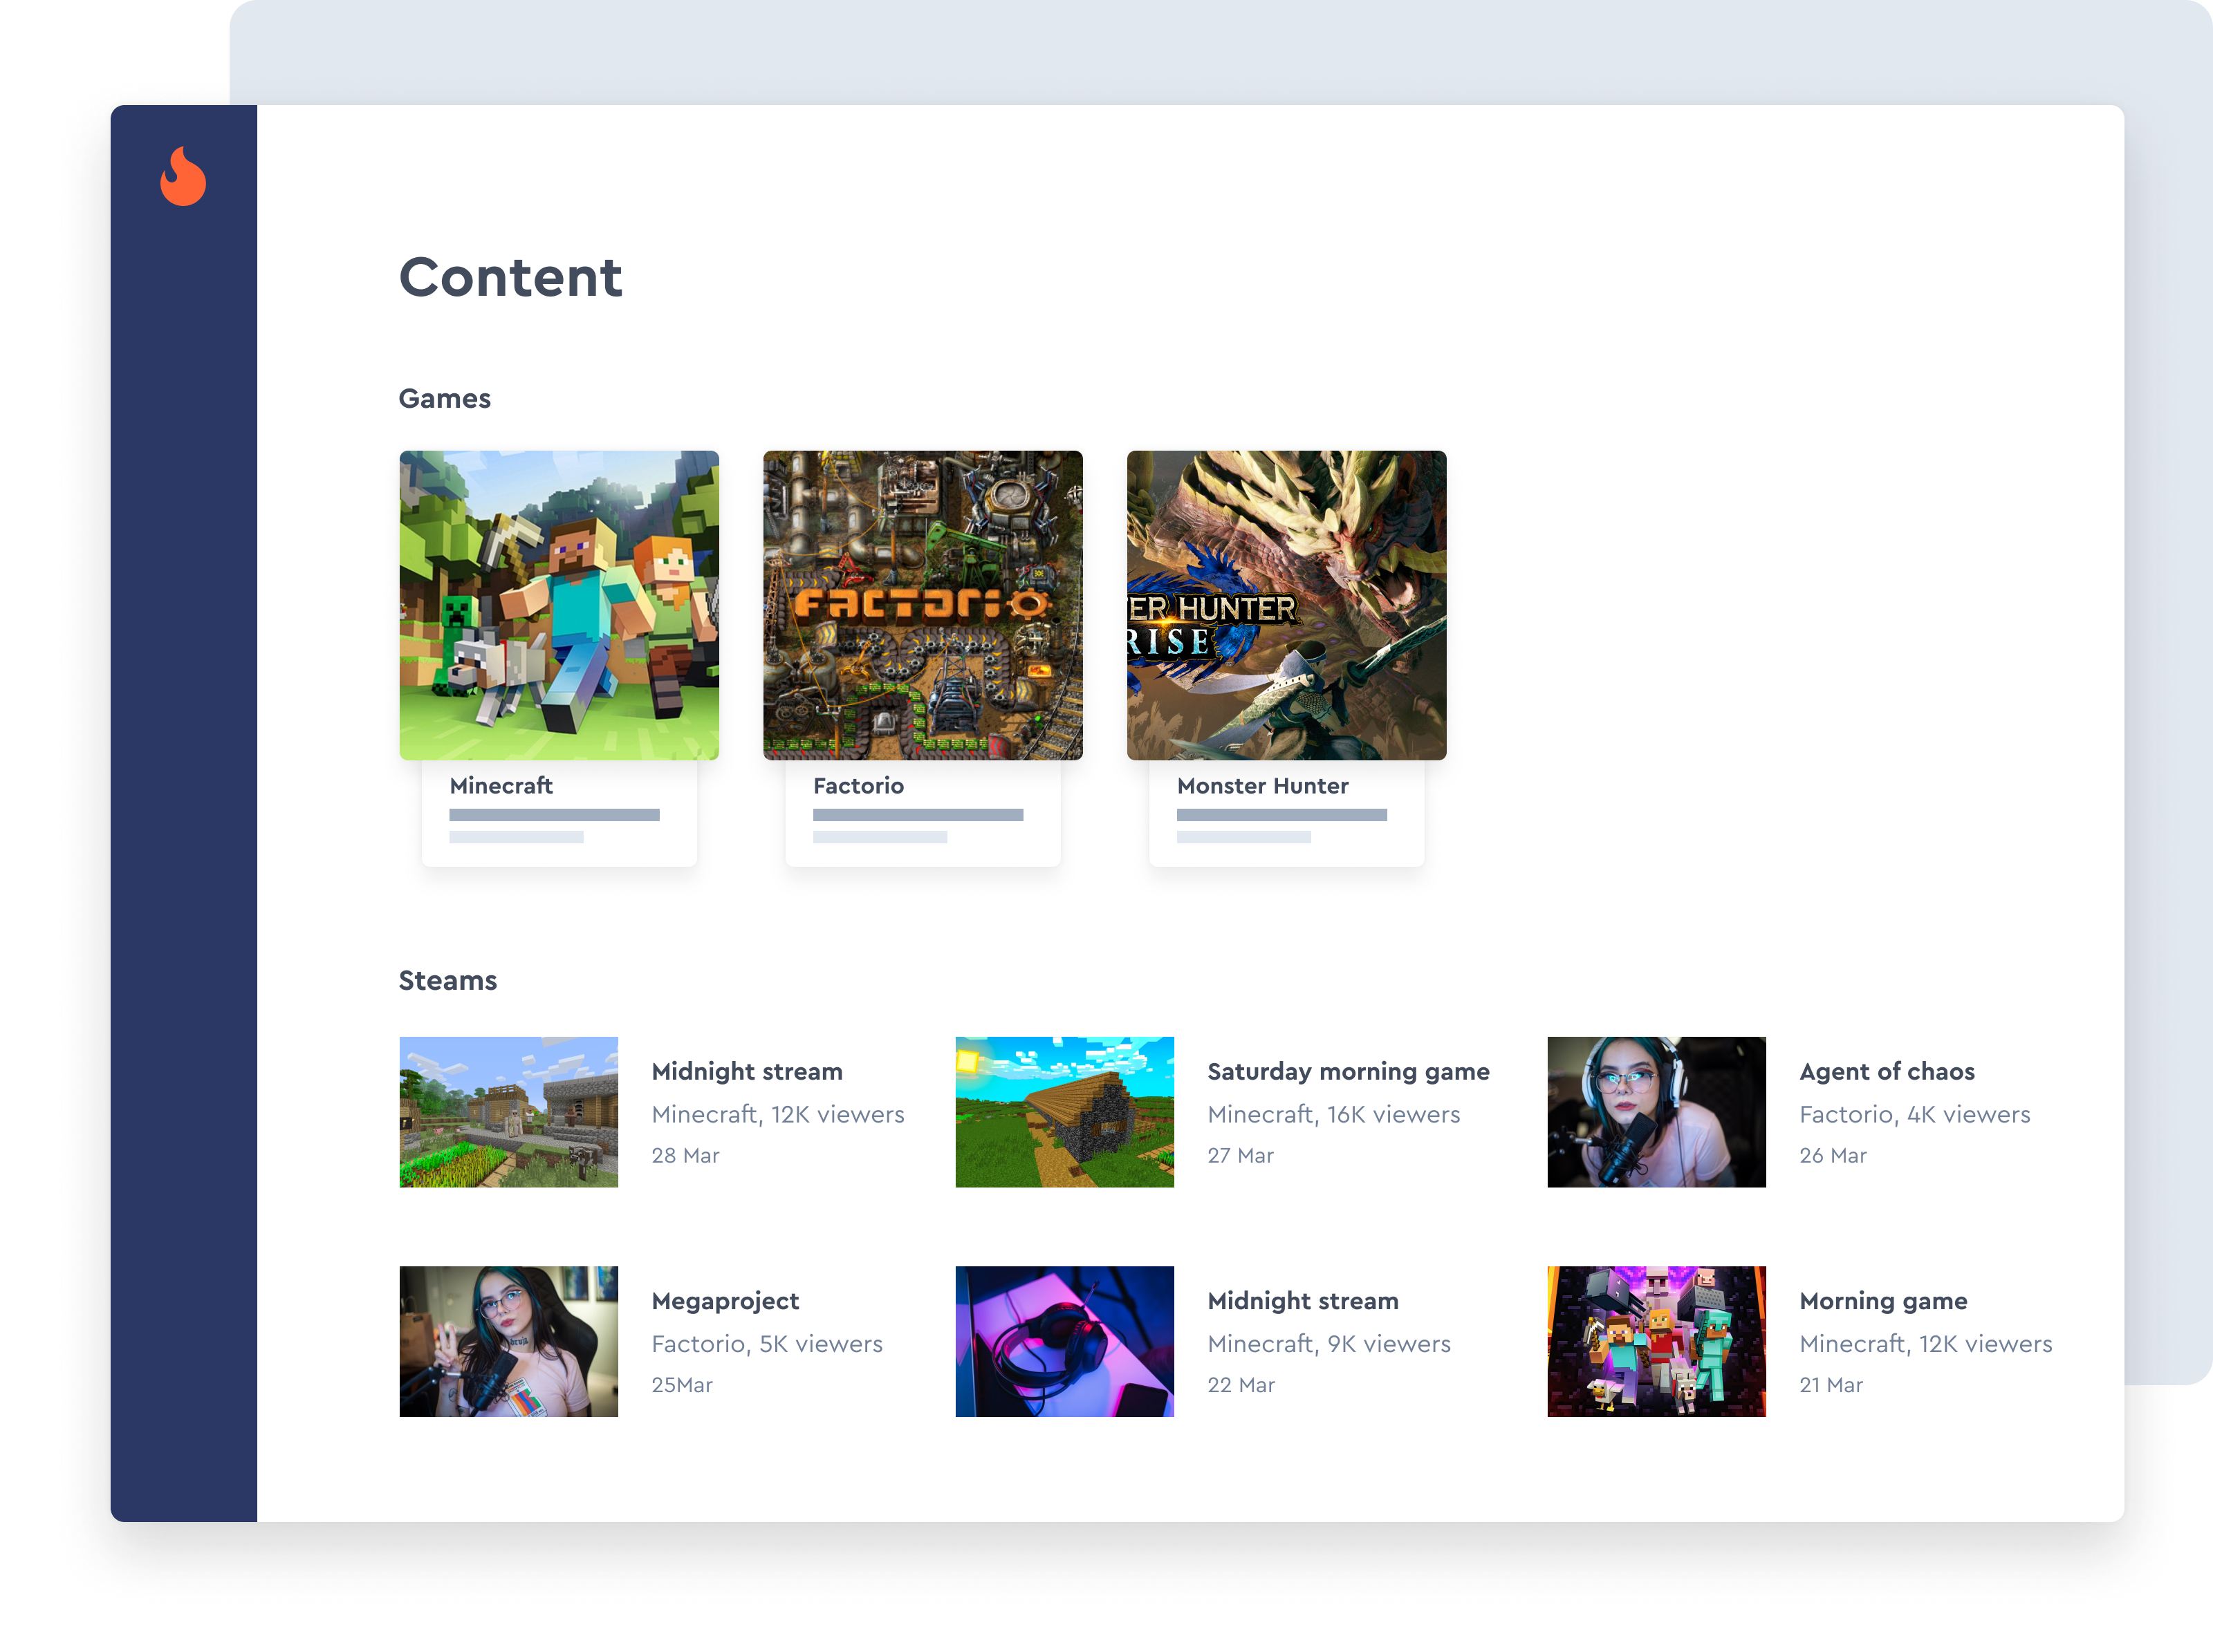2213x1652 pixels.
Task: Click the Agent of chaos title
Action: coord(1887,1072)
